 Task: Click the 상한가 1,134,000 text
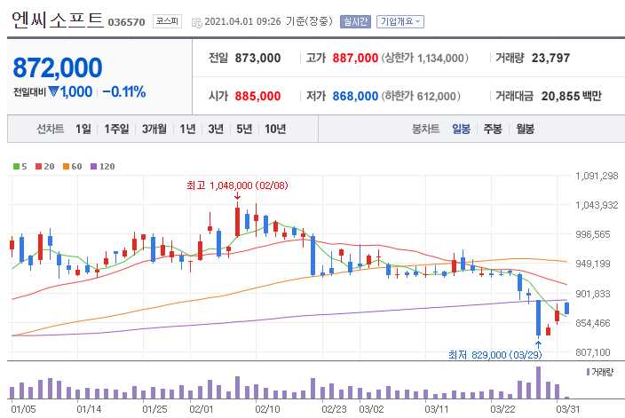point(425,59)
